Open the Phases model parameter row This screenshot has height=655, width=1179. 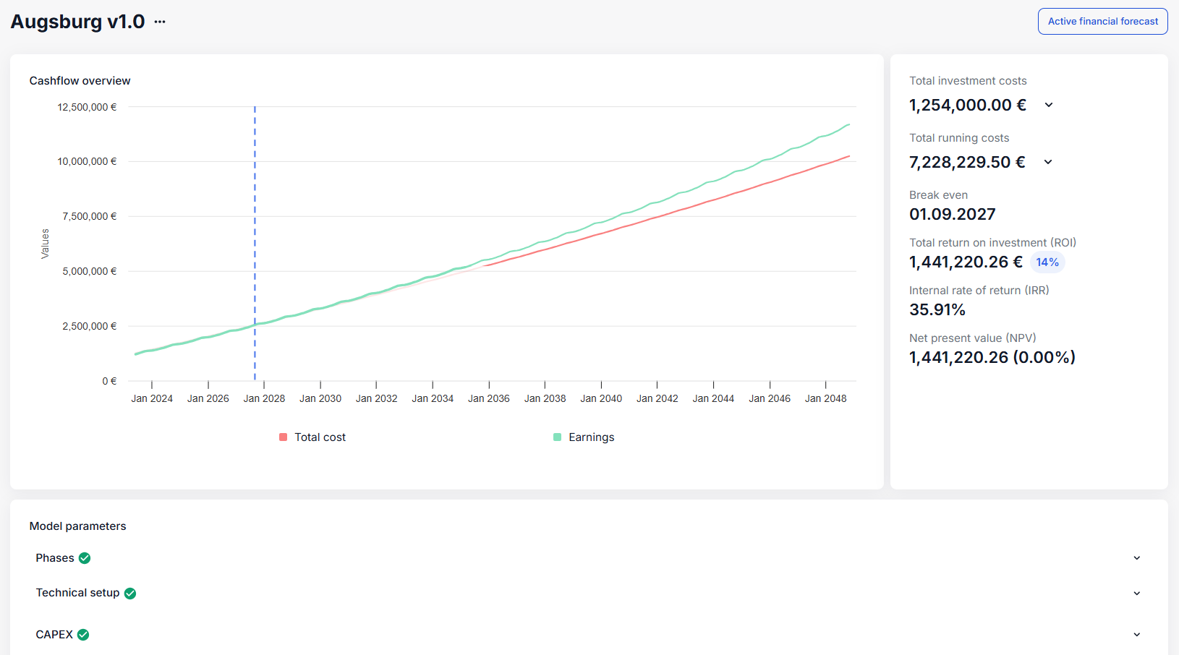click(x=55, y=558)
